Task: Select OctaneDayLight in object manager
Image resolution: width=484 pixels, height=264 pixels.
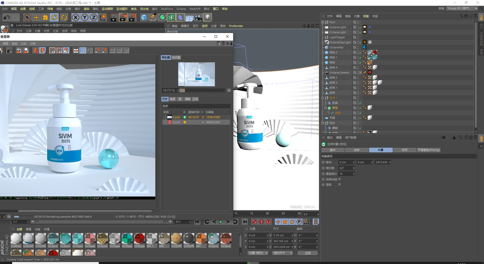Action: click(340, 42)
